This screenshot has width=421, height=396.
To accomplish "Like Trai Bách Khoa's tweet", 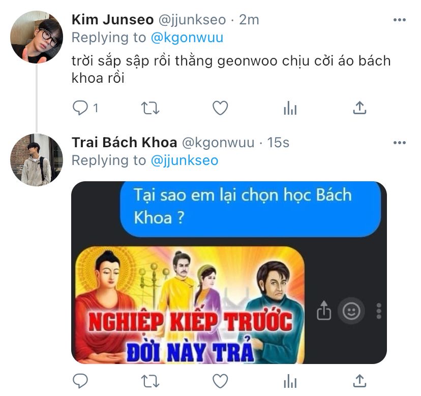I will [220, 381].
